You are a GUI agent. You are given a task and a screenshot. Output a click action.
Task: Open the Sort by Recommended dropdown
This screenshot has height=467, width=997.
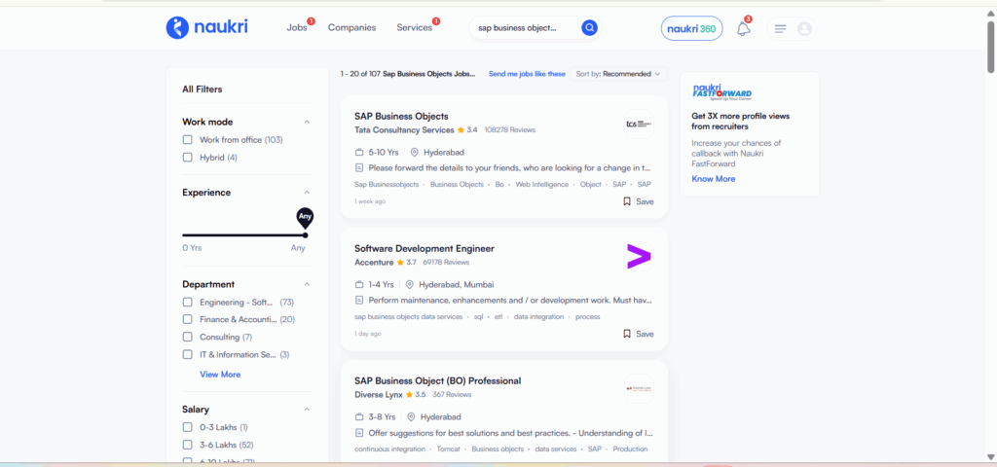(618, 74)
